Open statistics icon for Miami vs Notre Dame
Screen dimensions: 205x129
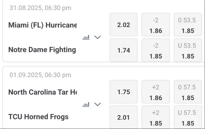point(86,37)
